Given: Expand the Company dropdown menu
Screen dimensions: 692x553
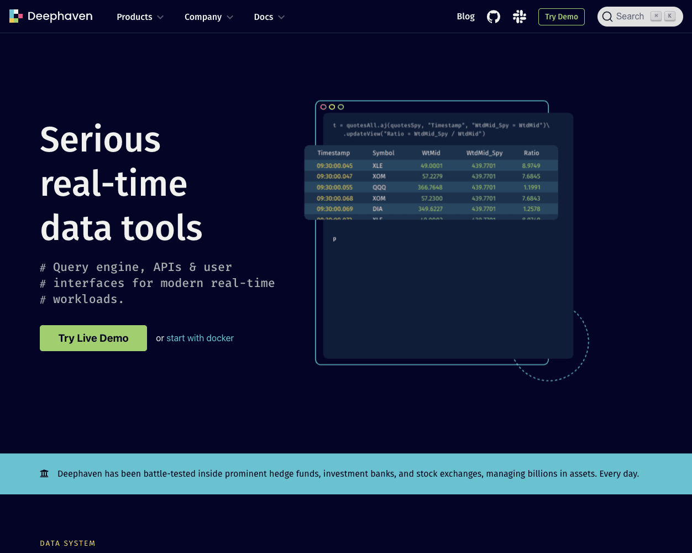Looking at the screenshot, I should pos(209,17).
